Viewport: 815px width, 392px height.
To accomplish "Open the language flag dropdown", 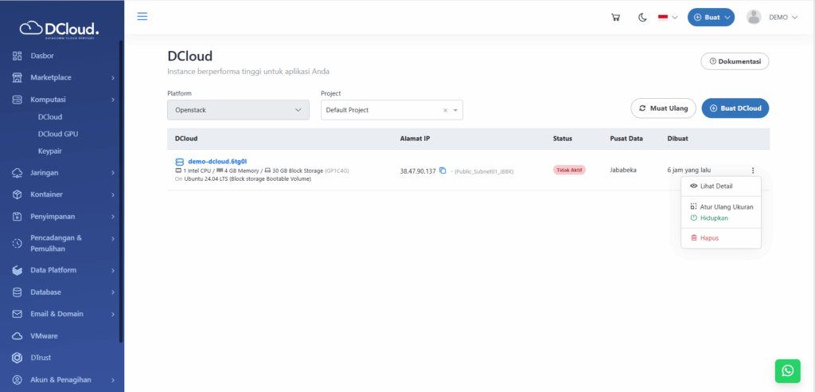I will 667,18.
